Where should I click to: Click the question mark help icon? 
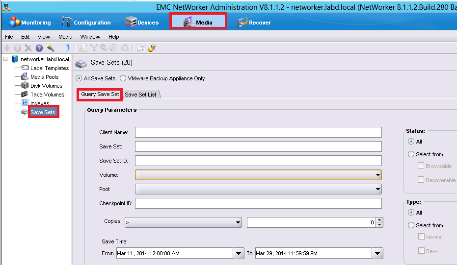[39, 48]
